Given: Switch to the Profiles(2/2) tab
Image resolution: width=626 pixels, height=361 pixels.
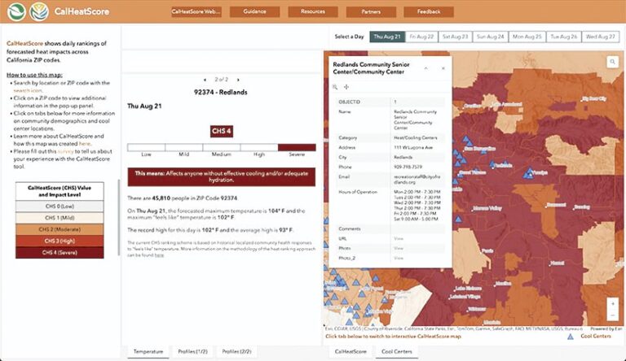Looking at the screenshot, I should (236, 351).
